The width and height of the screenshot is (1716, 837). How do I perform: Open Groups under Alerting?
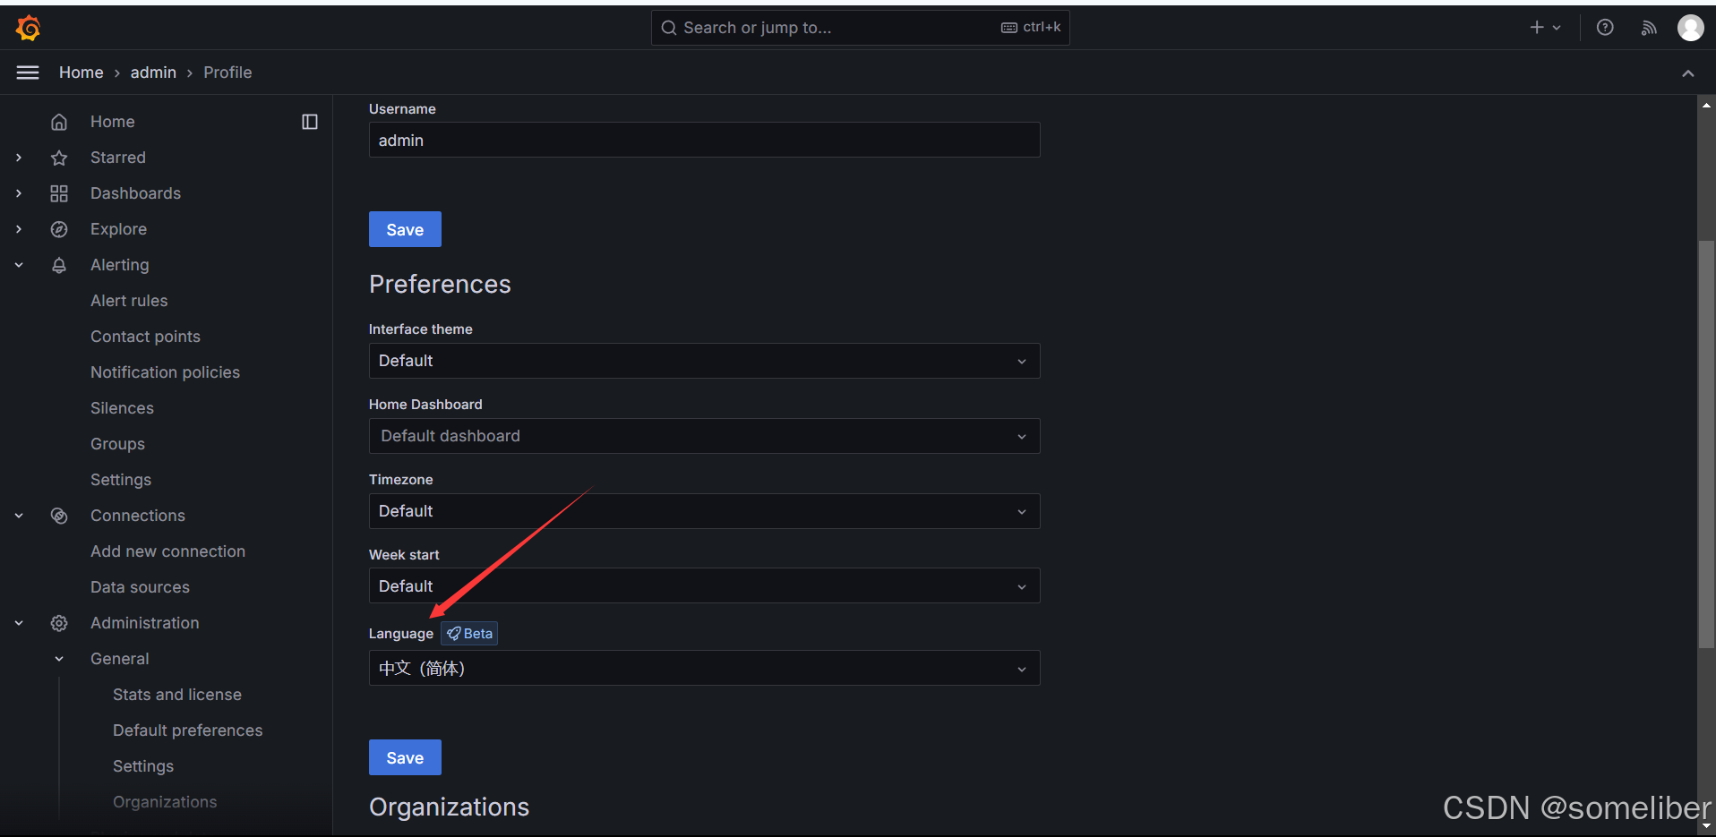click(117, 444)
